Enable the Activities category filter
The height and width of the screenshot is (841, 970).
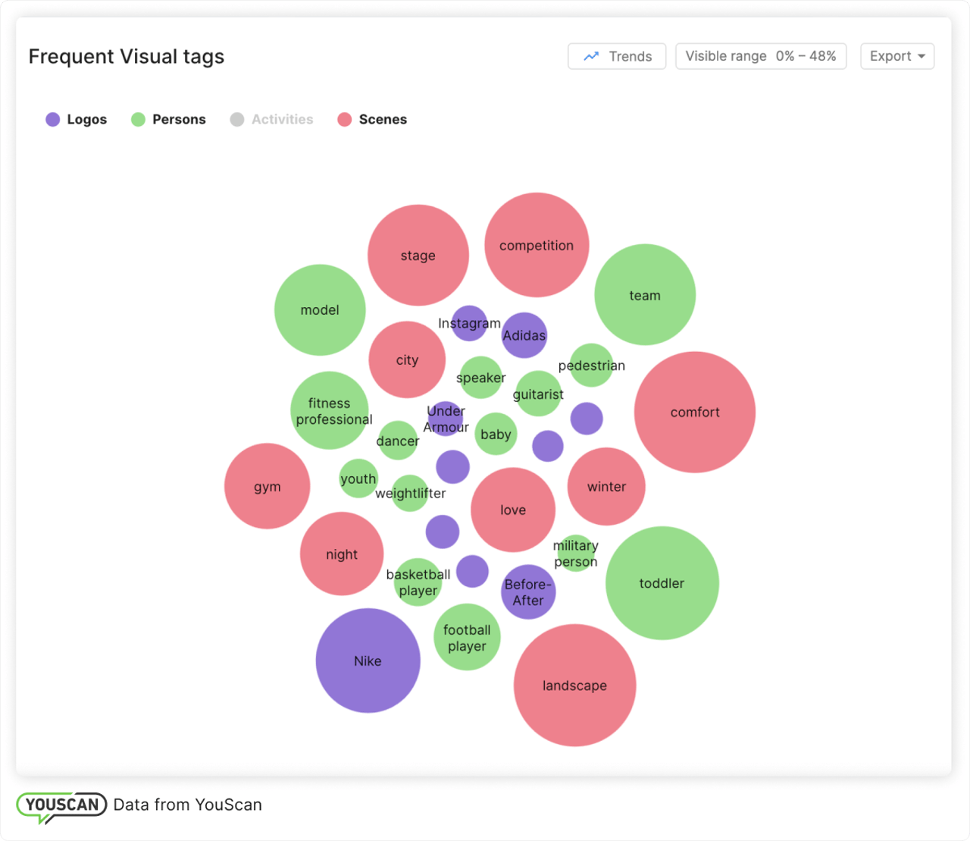coord(271,119)
